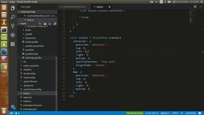
Task: Expand the node_modules folder
Action: tap(31, 65)
